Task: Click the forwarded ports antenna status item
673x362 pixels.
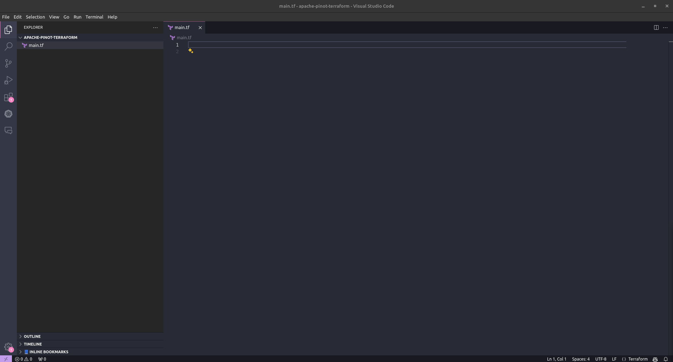Action: pyautogui.click(x=42, y=359)
